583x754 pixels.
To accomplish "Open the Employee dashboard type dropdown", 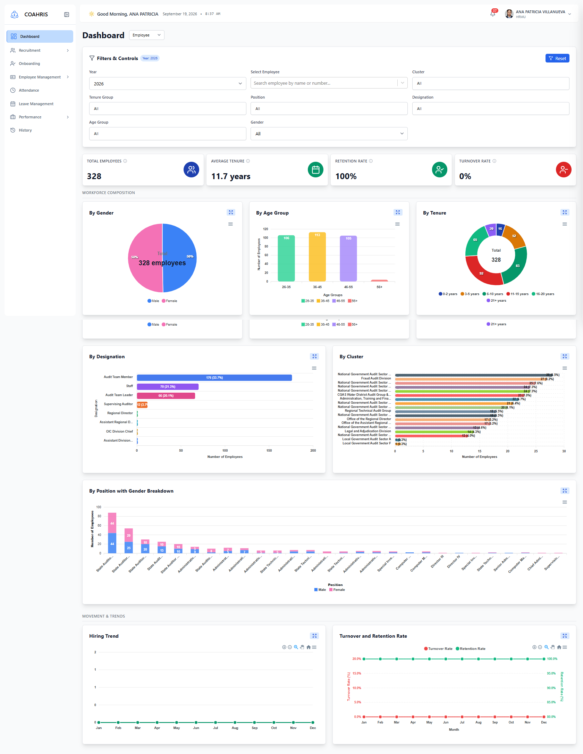I will coord(147,35).
